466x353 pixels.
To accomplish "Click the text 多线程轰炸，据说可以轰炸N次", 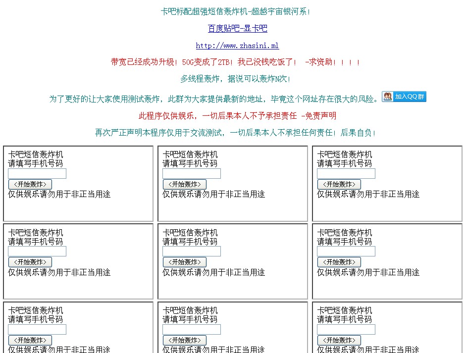I will click(x=235, y=79).
